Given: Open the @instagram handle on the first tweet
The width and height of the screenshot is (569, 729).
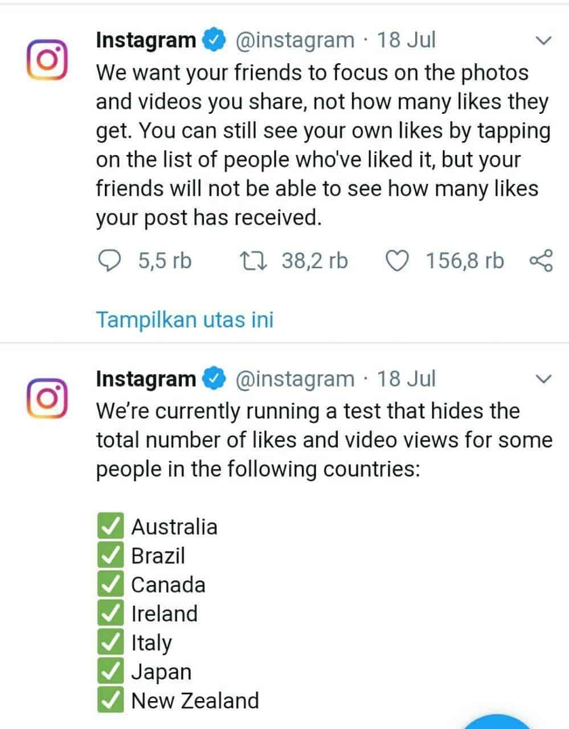Looking at the screenshot, I should (296, 39).
